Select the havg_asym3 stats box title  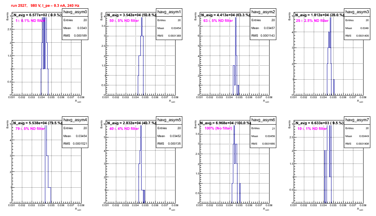(357, 12)
